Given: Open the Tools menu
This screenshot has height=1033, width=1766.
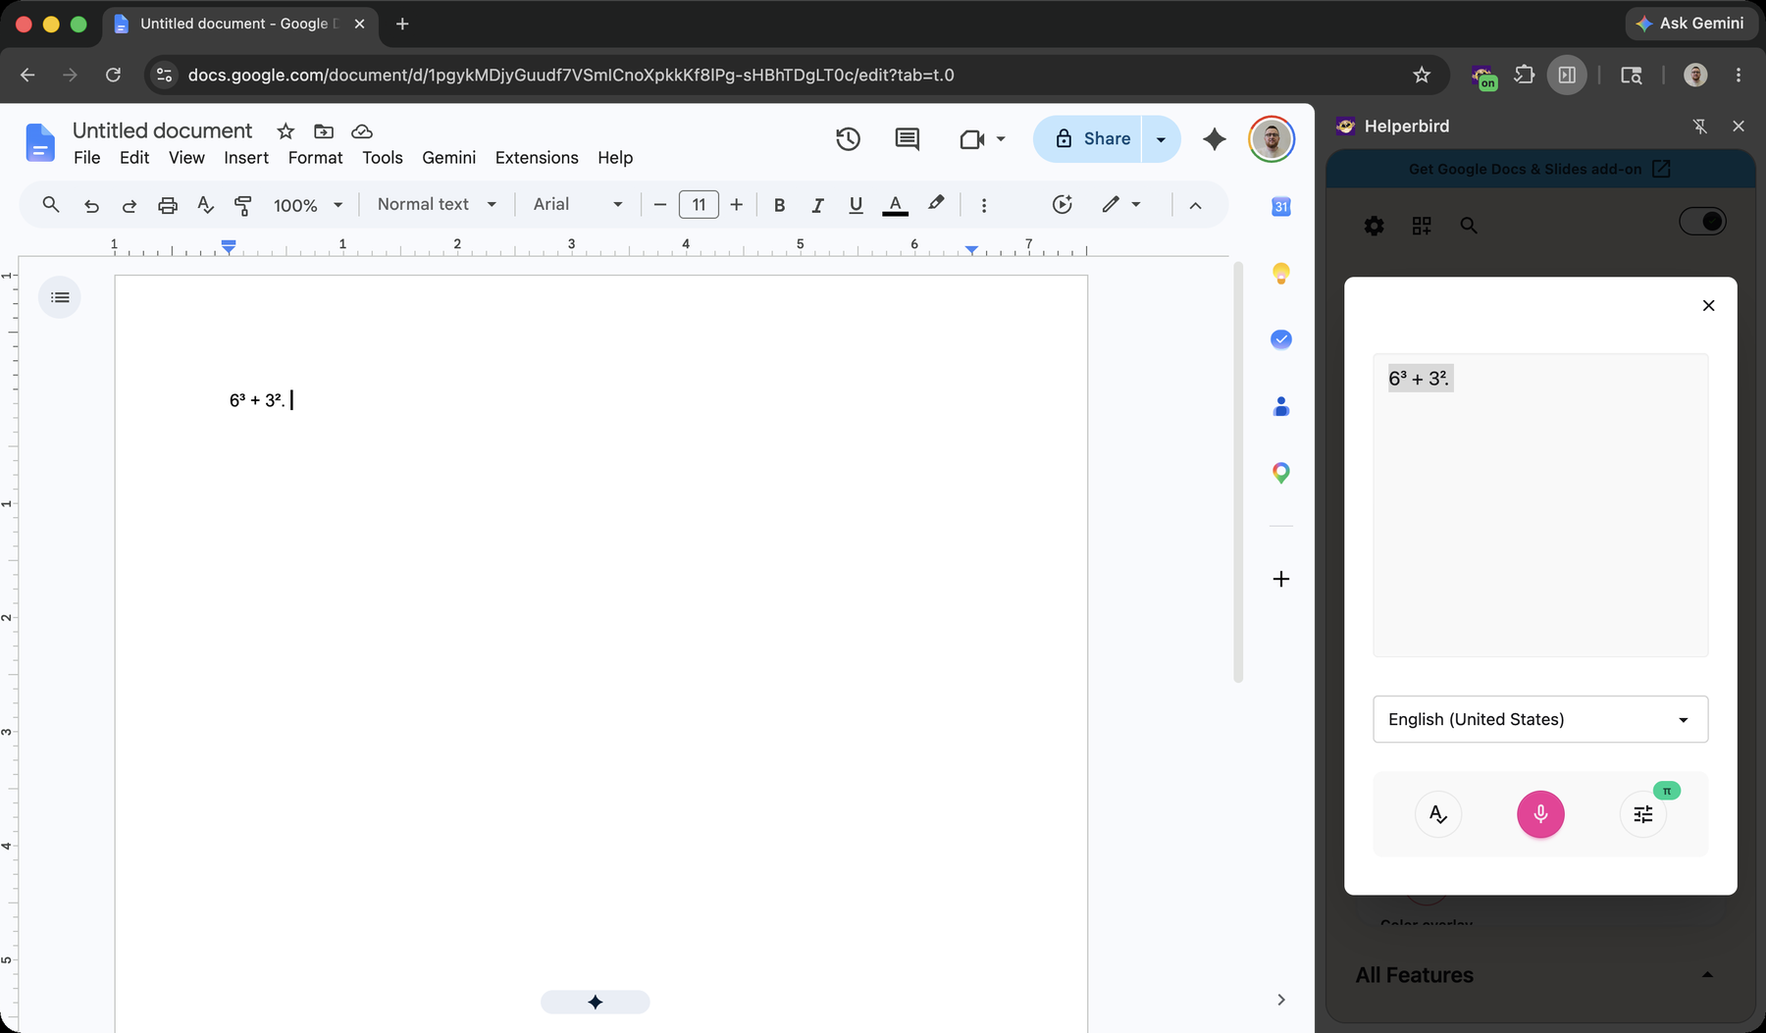Looking at the screenshot, I should pyautogui.click(x=383, y=158).
